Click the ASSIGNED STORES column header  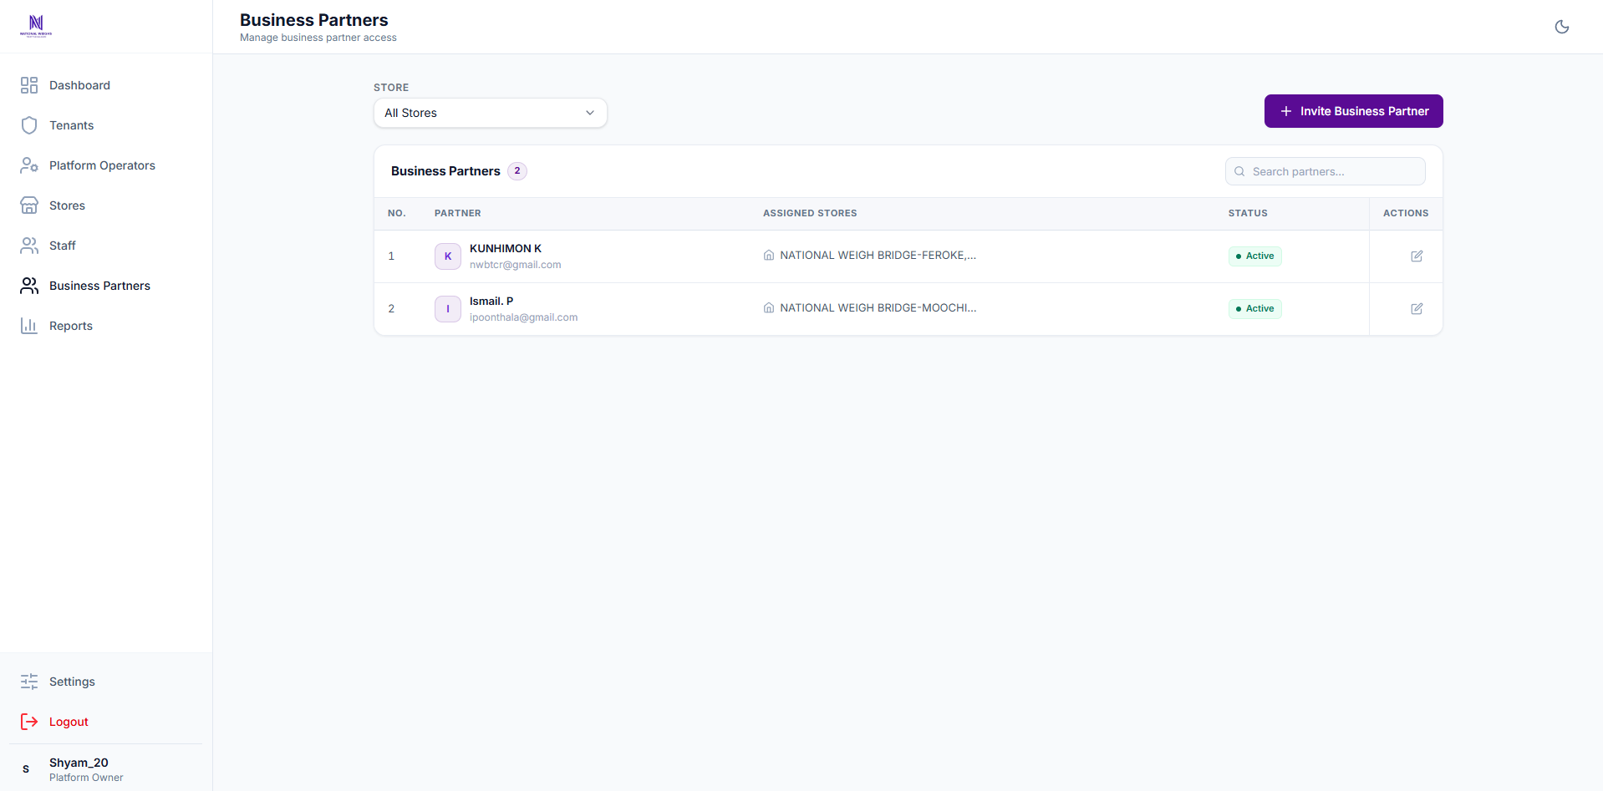click(810, 214)
